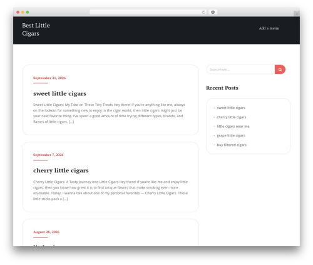Open the 'cherry little cigars' post title
This screenshot has width=313, height=265.
pos(61,170)
